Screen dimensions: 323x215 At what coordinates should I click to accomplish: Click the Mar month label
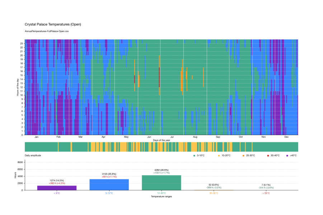point(80,137)
